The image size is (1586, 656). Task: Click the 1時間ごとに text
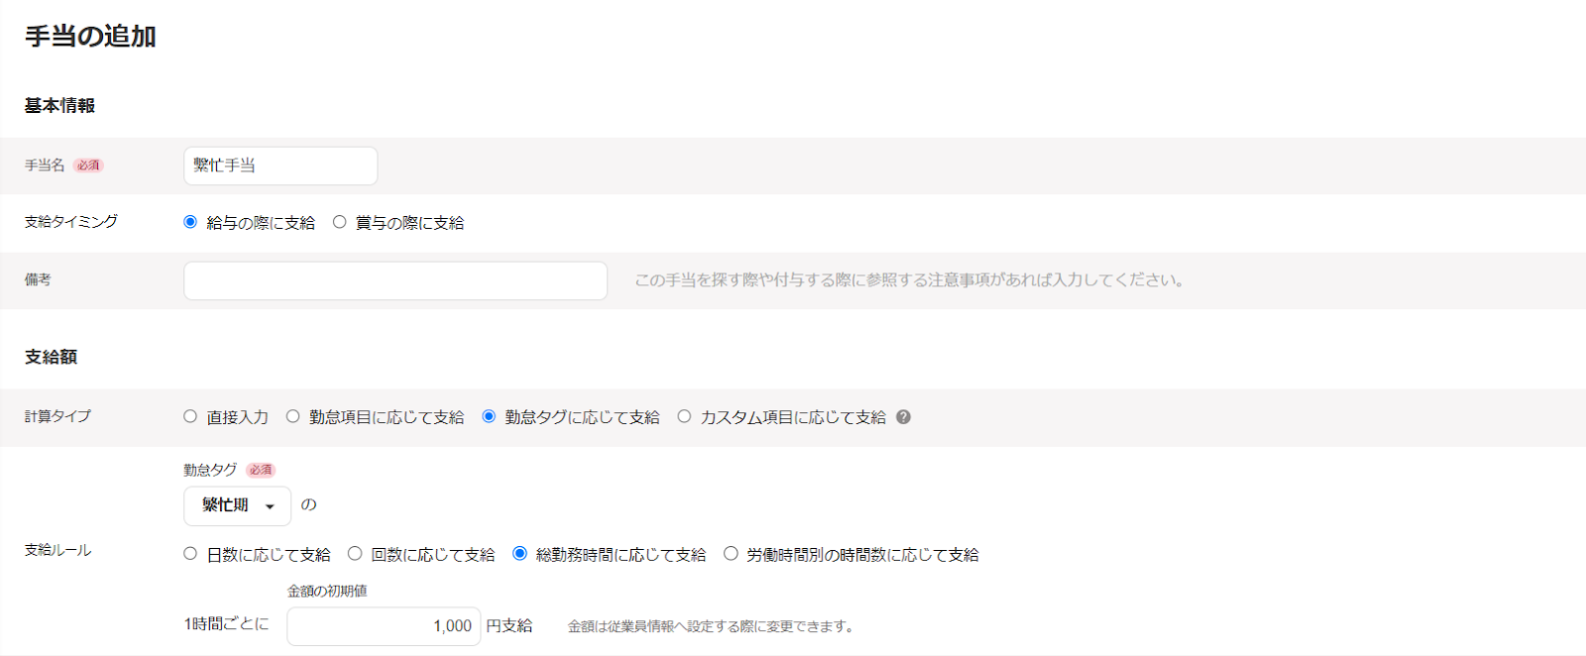pos(226,624)
